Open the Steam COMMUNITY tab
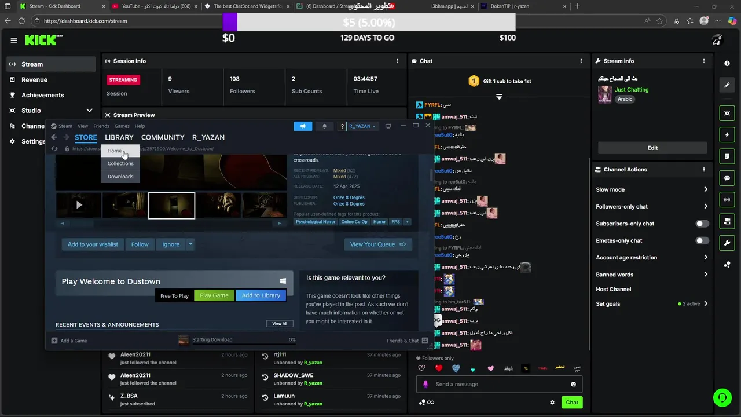The width and height of the screenshot is (741, 417). click(163, 137)
